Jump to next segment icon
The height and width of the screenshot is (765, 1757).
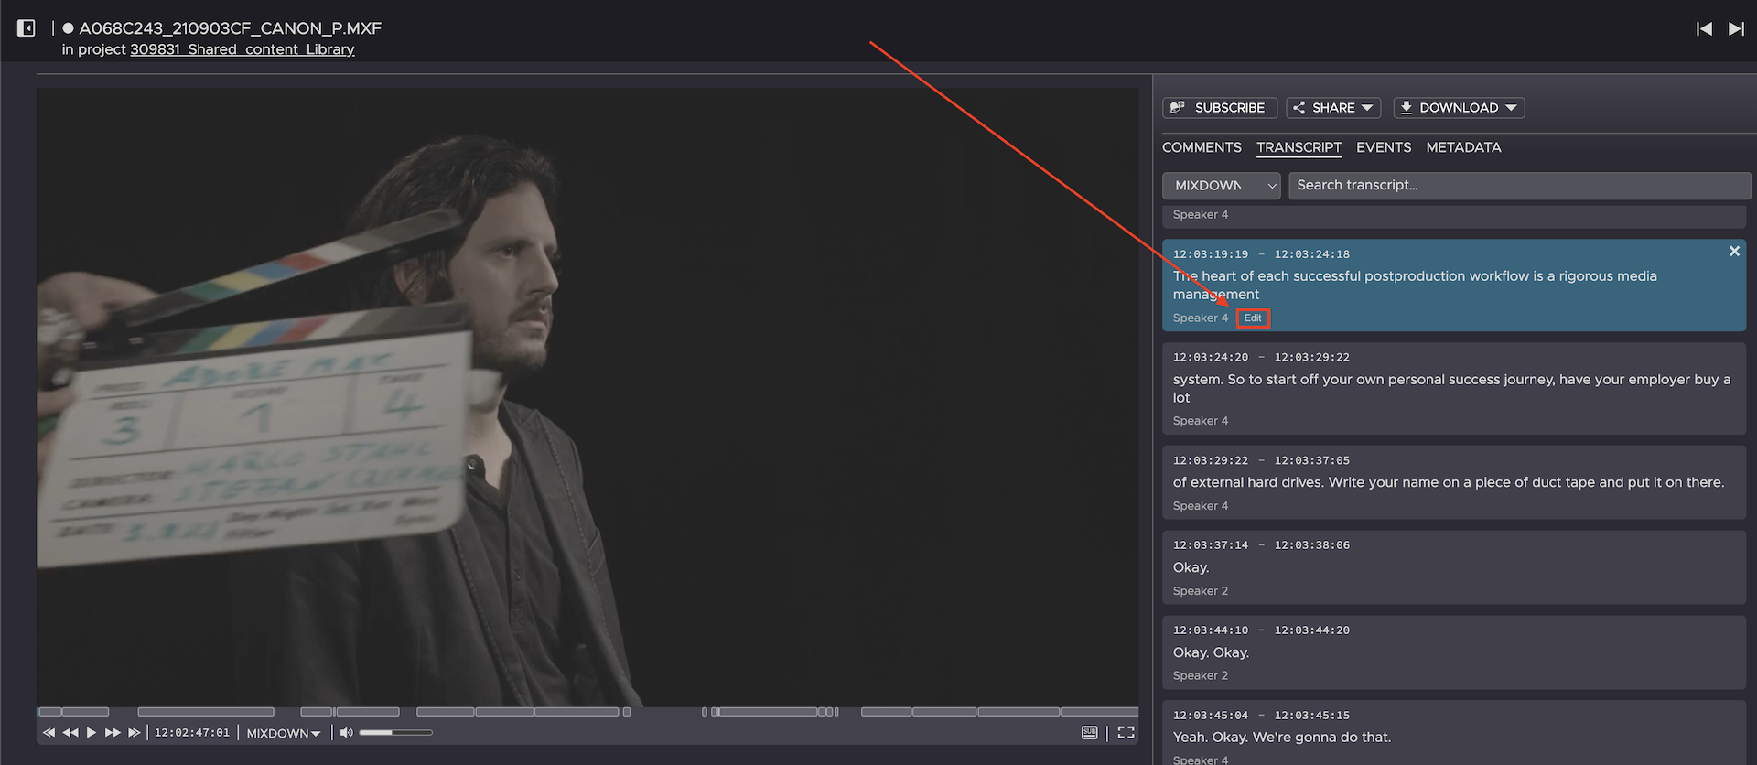[135, 733]
